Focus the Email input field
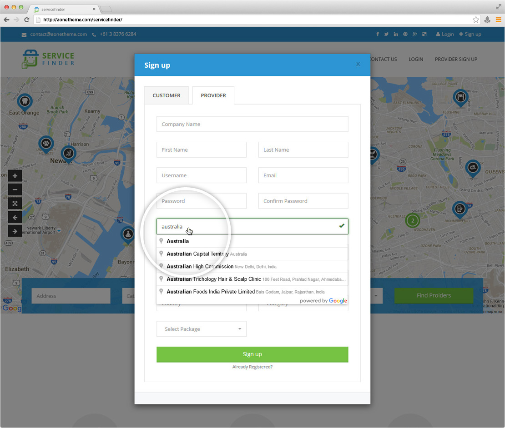The width and height of the screenshot is (505, 428). tap(303, 175)
